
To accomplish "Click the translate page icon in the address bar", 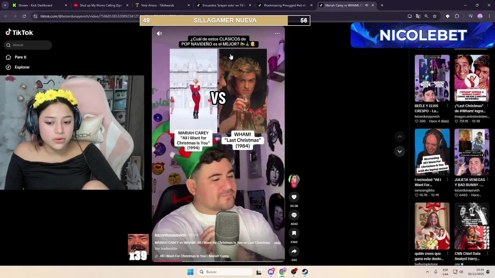I will [418, 16].
